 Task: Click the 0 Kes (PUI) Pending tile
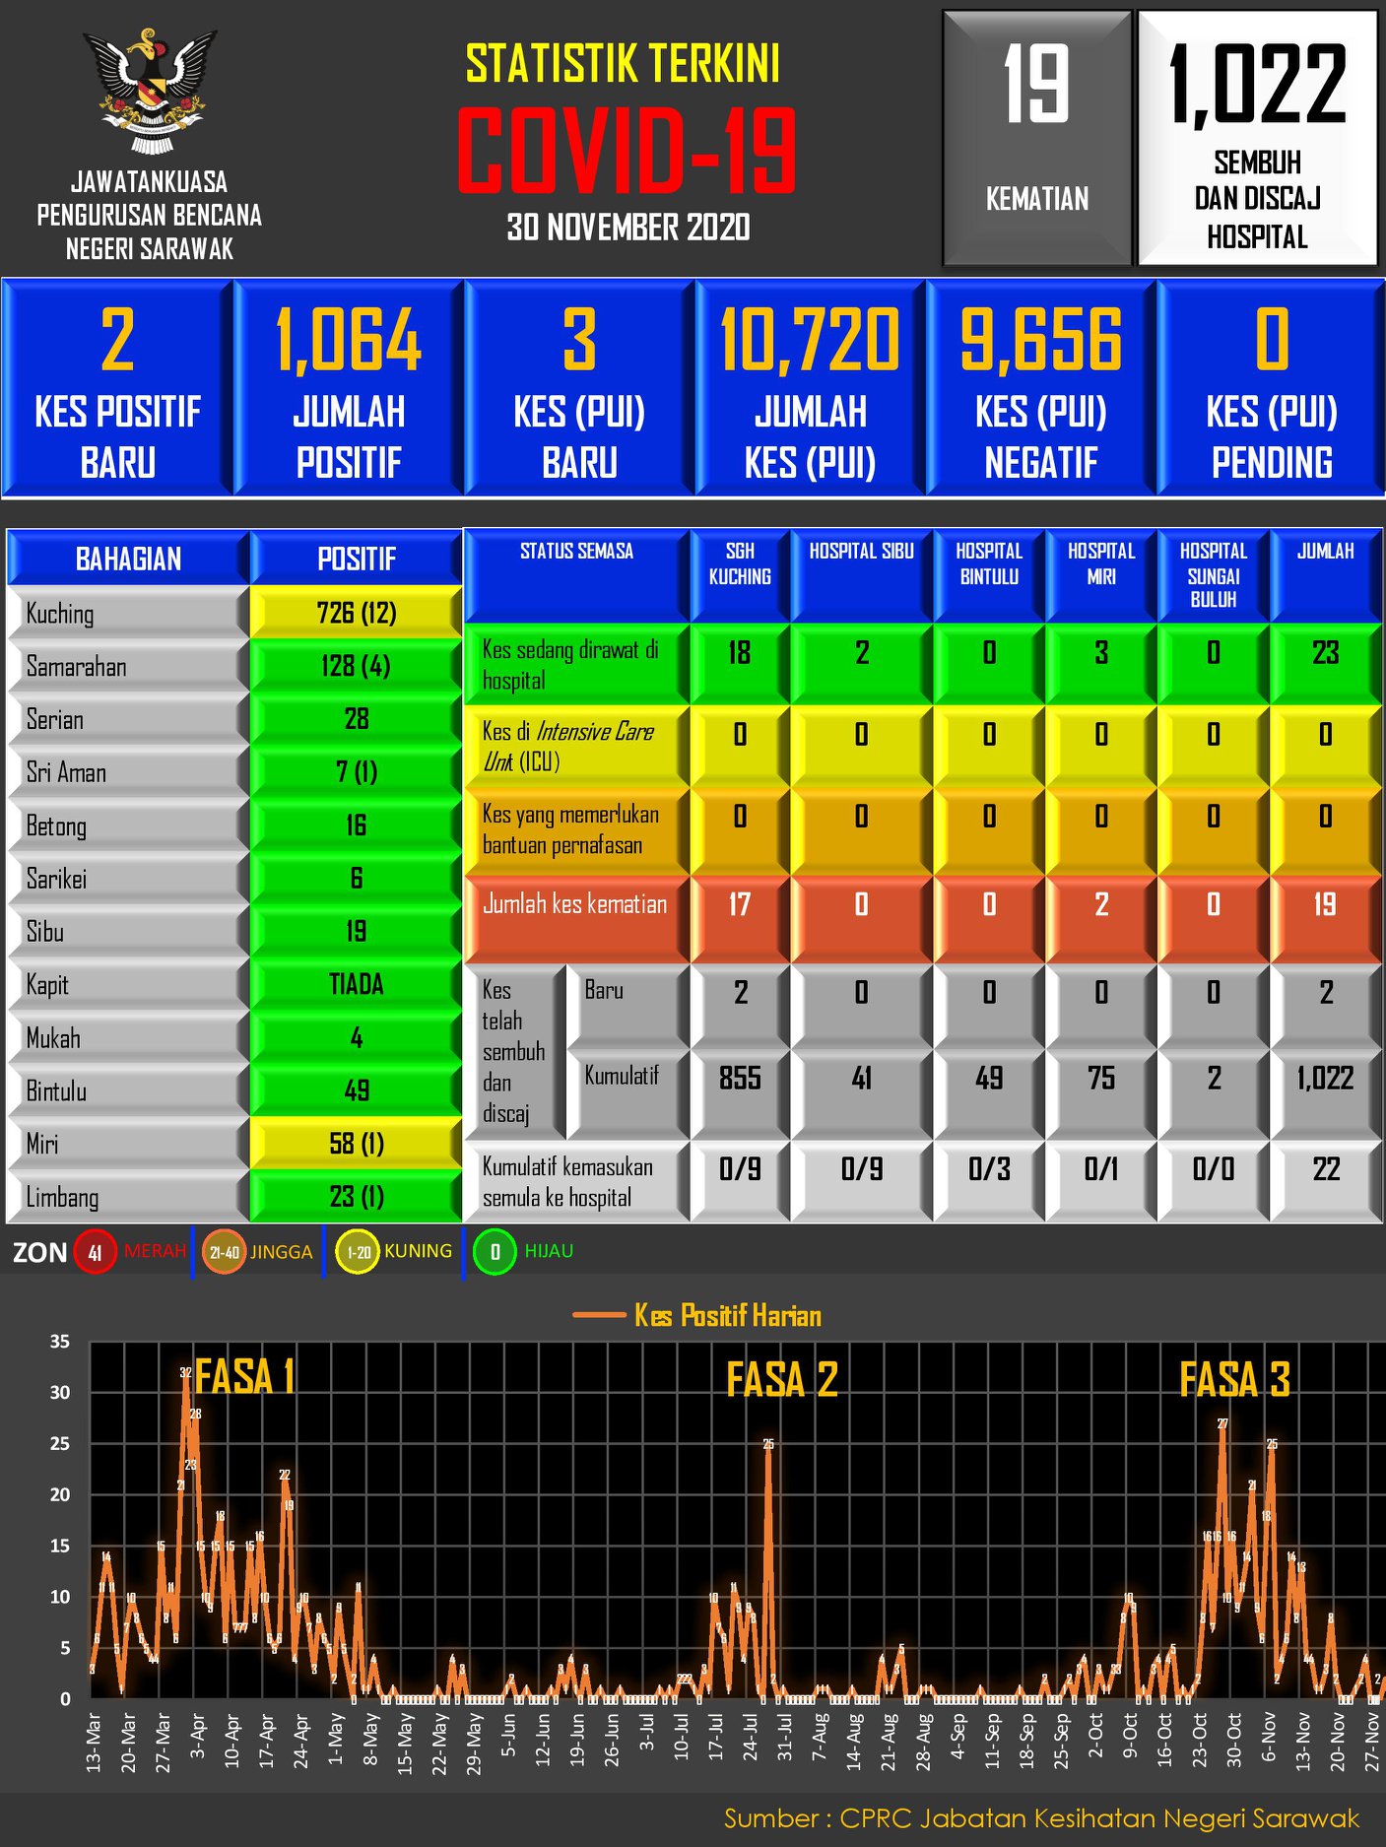click(1272, 387)
